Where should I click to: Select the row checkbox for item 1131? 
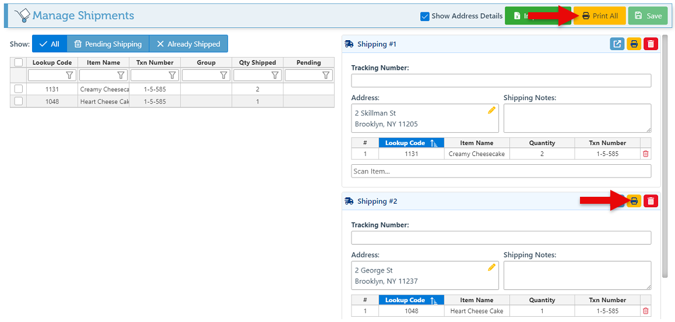(x=19, y=89)
